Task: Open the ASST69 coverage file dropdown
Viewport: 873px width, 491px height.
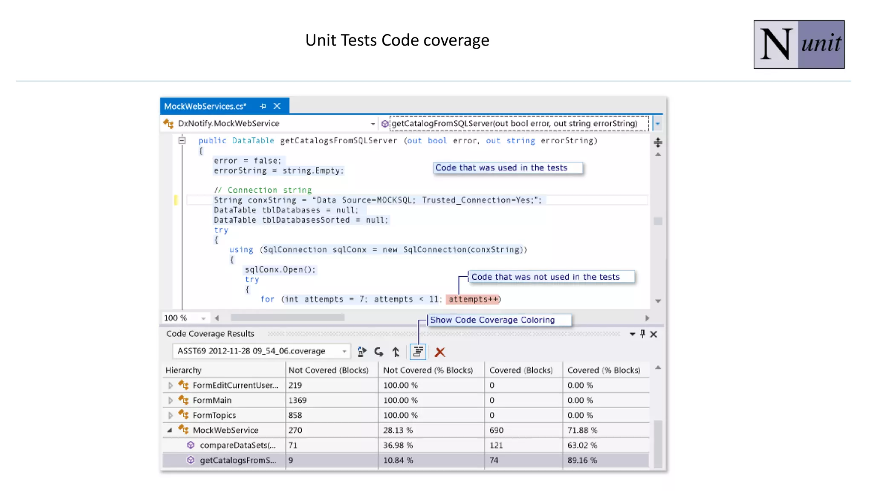Action: point(344,352)
